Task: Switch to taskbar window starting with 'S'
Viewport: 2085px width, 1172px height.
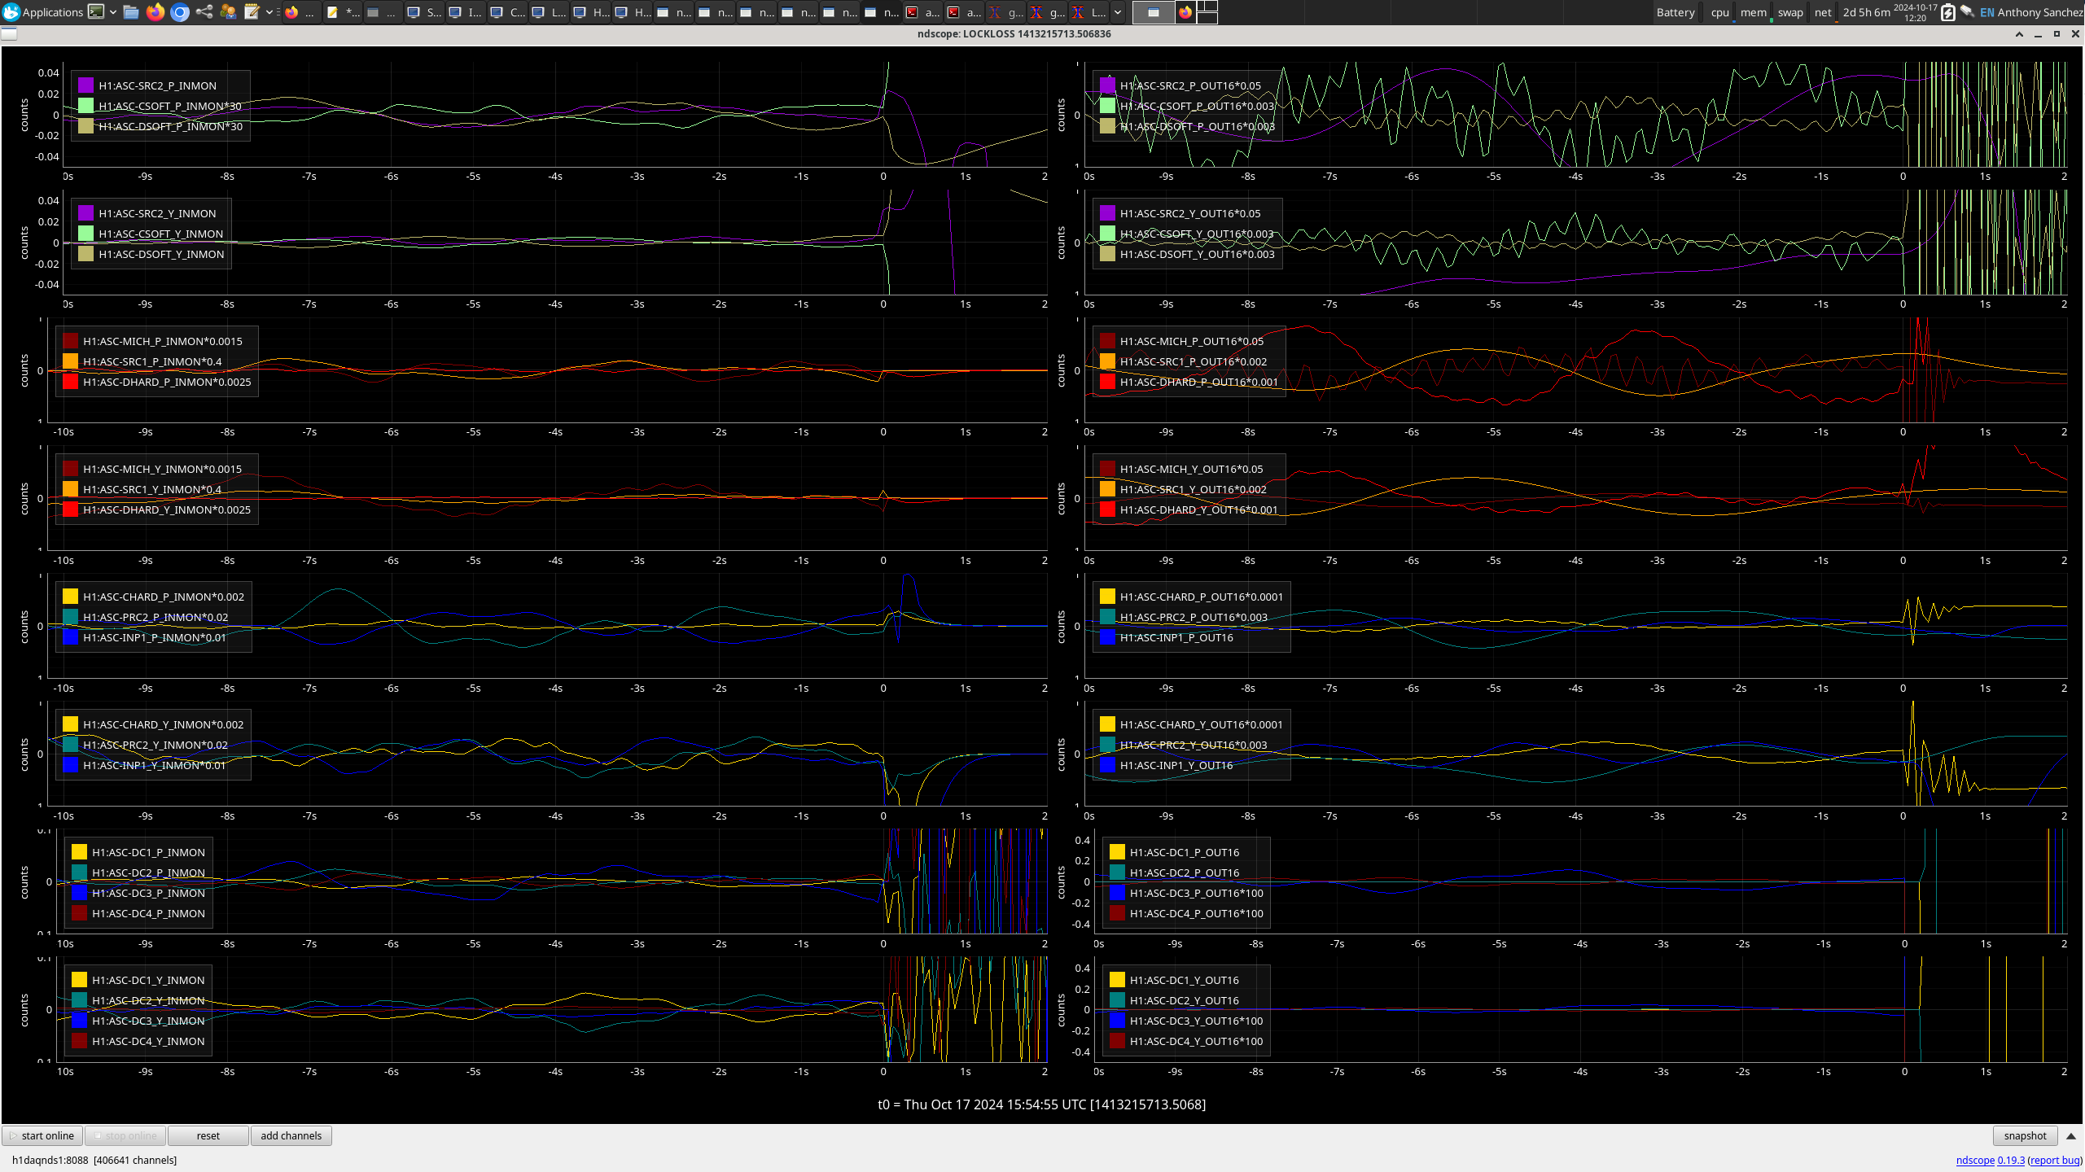Action: [424, 12]
